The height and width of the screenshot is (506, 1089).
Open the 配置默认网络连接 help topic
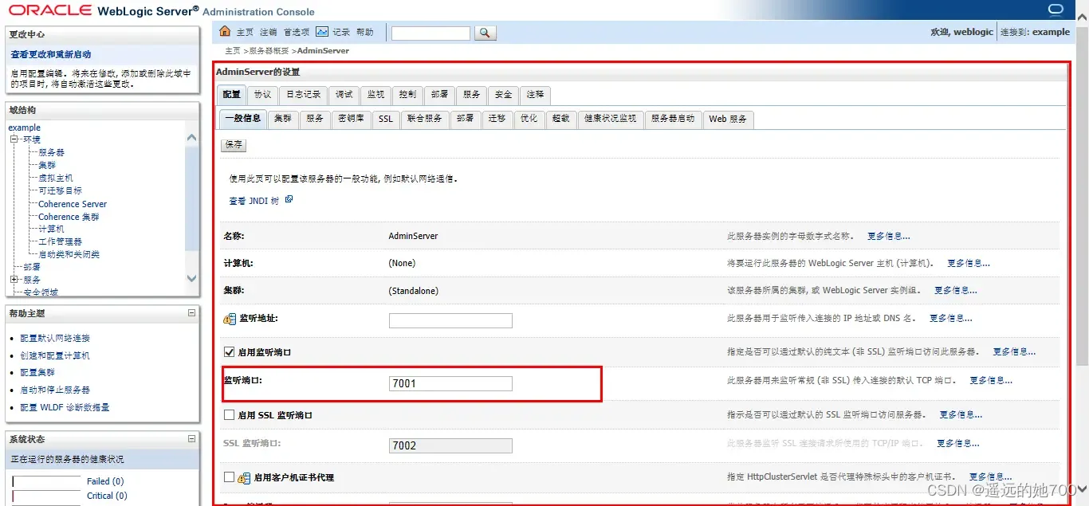(x=55, y=339)
